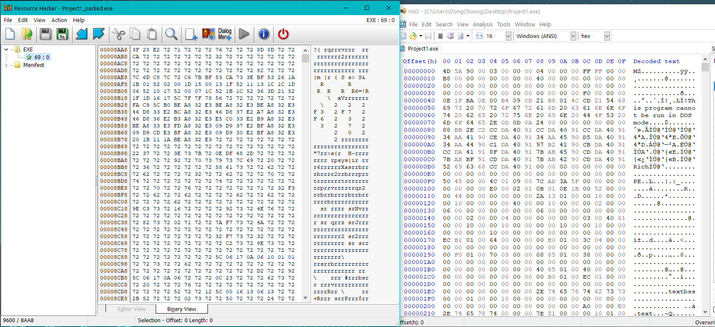Open the hex offset base dropdown

(607, 36)
